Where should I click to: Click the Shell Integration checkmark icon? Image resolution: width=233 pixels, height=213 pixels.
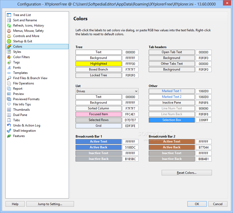click(x=9, y=131)
